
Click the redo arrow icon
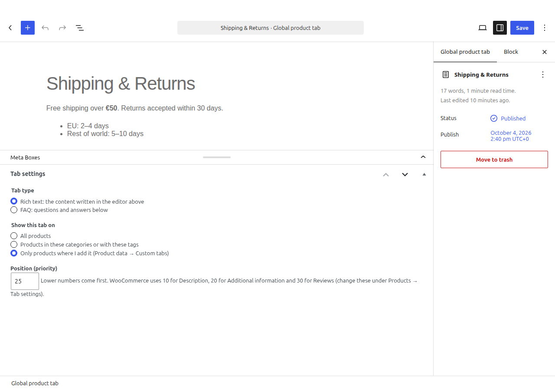coord(62,28)
